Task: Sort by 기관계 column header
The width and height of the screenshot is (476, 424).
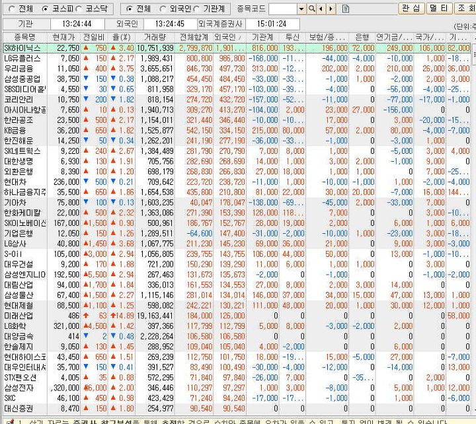Action: pos(262,37)
